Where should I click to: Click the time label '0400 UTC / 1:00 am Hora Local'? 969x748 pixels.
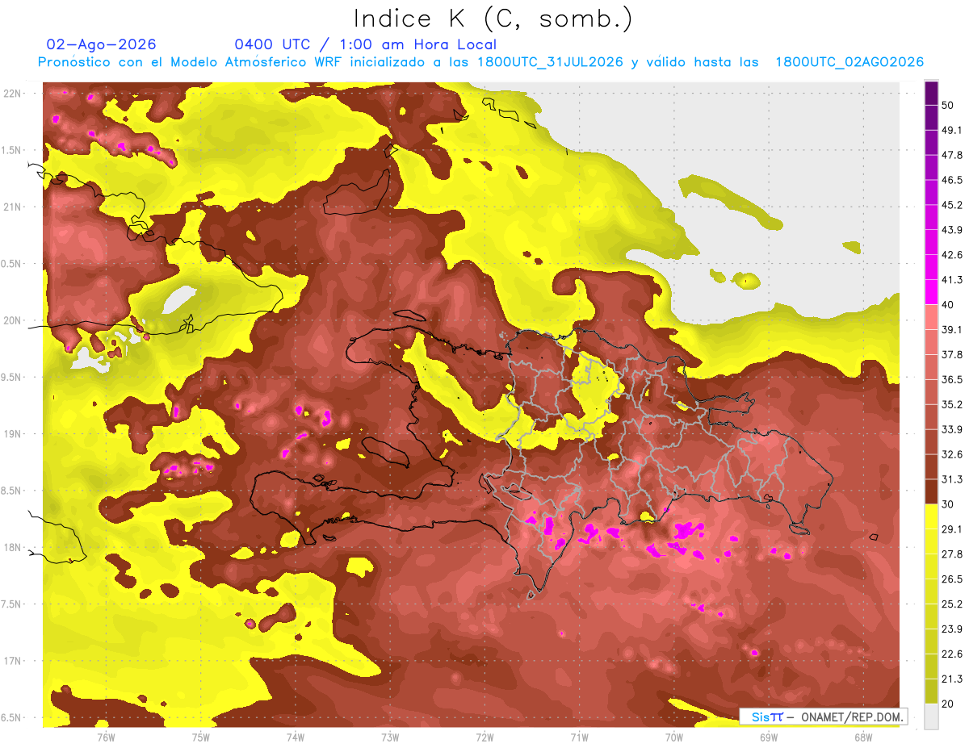[x=366, y=44]
